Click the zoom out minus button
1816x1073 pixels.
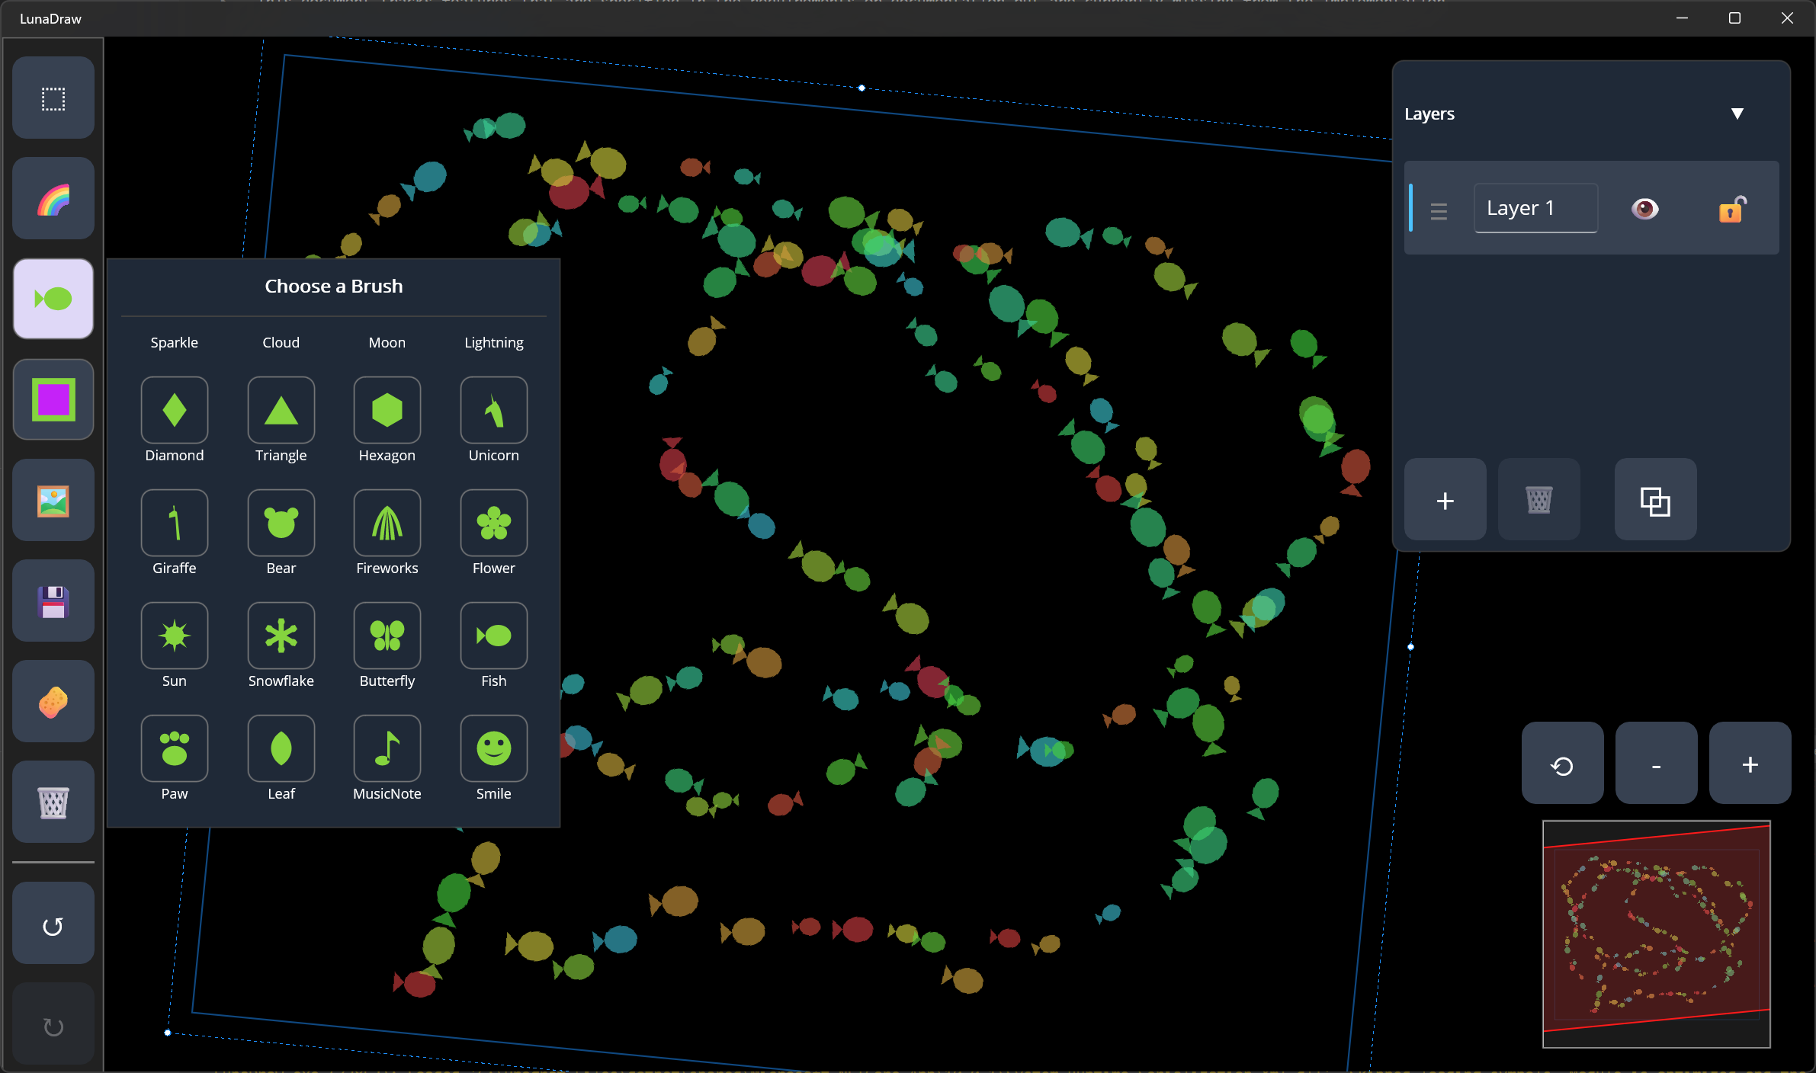tap(1656, 764)
